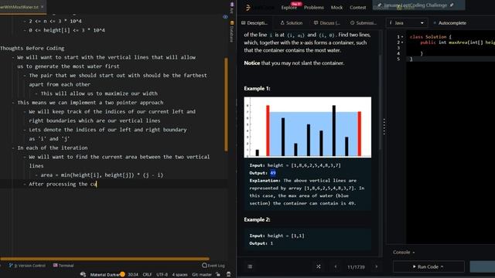495x278 pixels.
Task: Click the pane divider drag handle
Action: click(x=384, y=127)
